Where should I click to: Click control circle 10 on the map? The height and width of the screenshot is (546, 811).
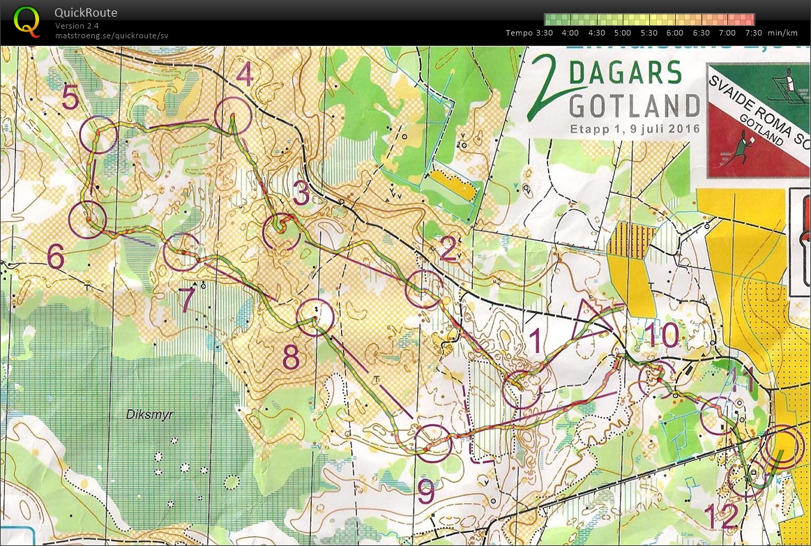tap(658, 379)
